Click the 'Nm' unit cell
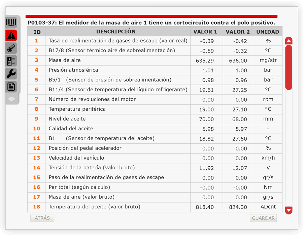 pyautogui.click(x=268, y=187)
